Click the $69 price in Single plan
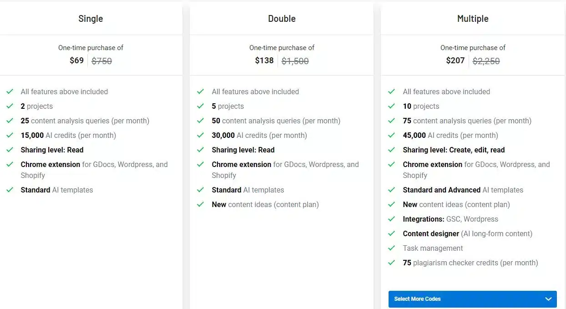The width and height of the screenshot is (566, 309). [x=76, y=61]
